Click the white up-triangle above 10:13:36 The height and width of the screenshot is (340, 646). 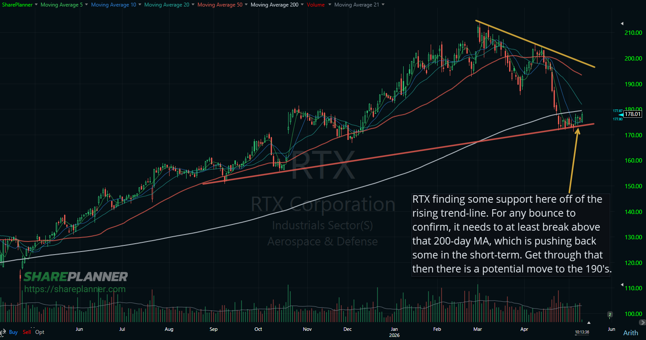click(589, 323)
